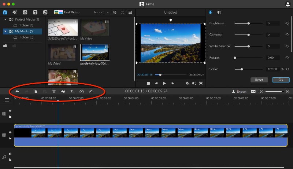Adjust the Brightness slider

(249, 23)
